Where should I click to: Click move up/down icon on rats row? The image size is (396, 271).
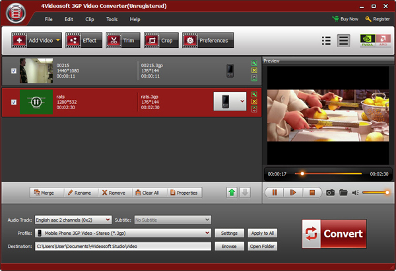click(254, 109)
